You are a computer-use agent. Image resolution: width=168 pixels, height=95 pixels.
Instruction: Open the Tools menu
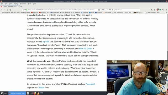pyautogui.click(x=30, y=4)
